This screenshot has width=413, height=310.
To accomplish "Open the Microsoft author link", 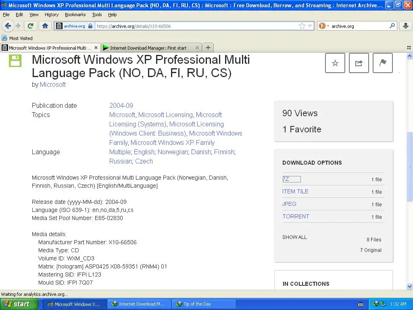I will (x=53, y=85).
